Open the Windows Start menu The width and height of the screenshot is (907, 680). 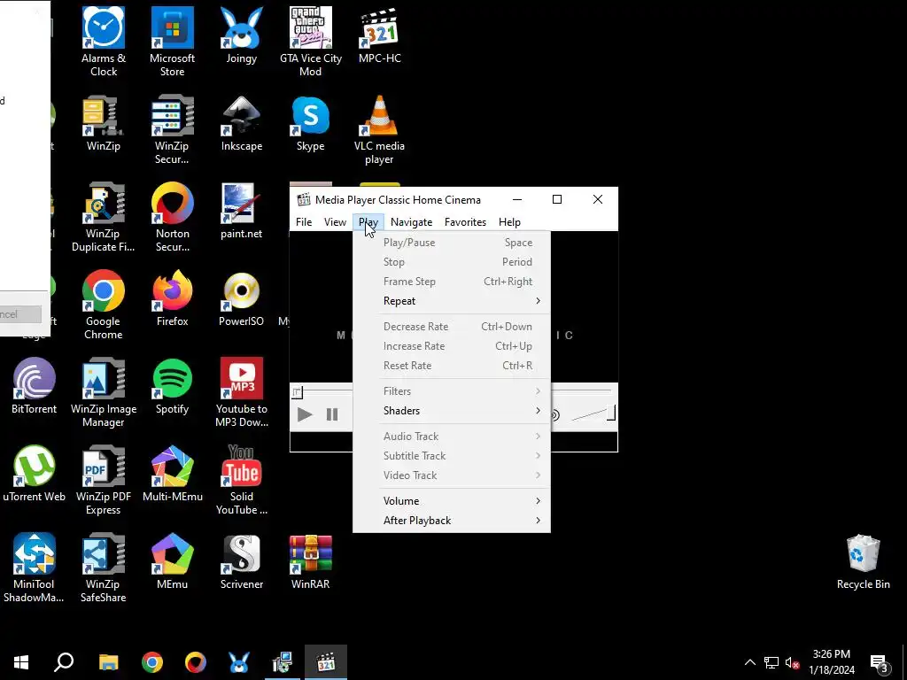(x=21, y=662)
